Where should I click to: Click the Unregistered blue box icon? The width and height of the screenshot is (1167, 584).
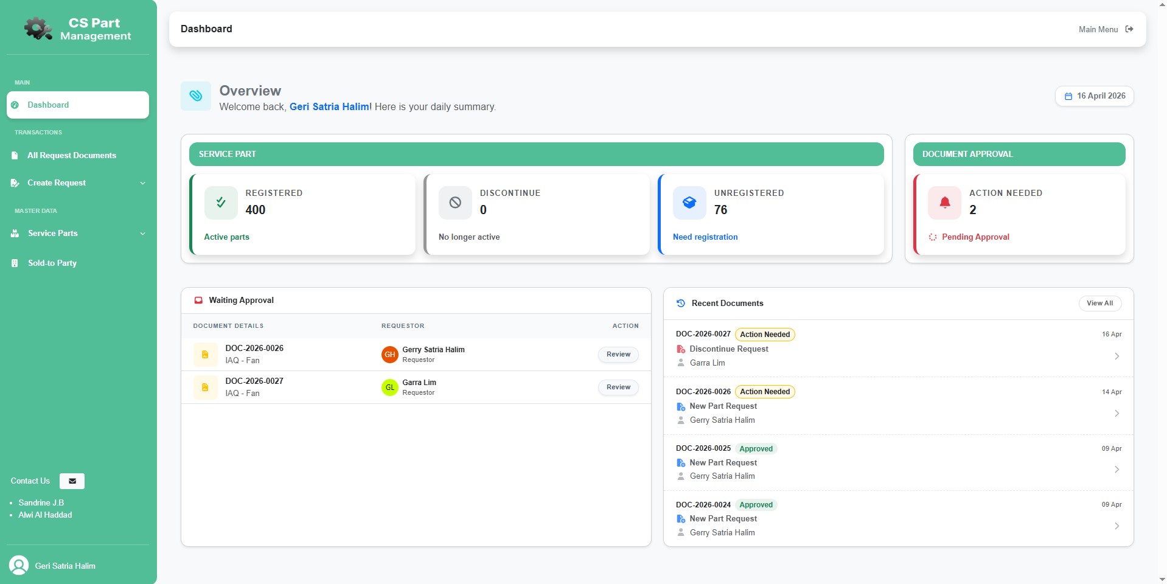coord(689,203)
